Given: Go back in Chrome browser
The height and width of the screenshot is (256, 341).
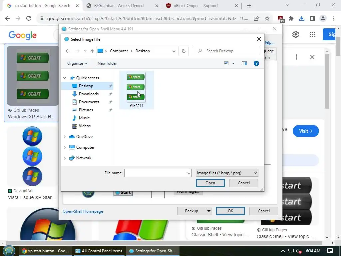Looking at the screenshot, I should tap(7, 19).
